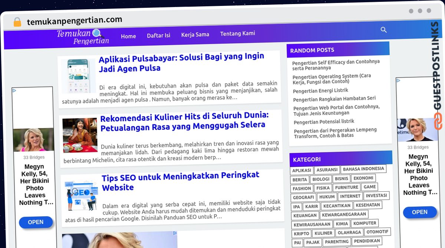Select the OLAHRAGA category tag
445x248 pixels.
click(x=350, y=232)
